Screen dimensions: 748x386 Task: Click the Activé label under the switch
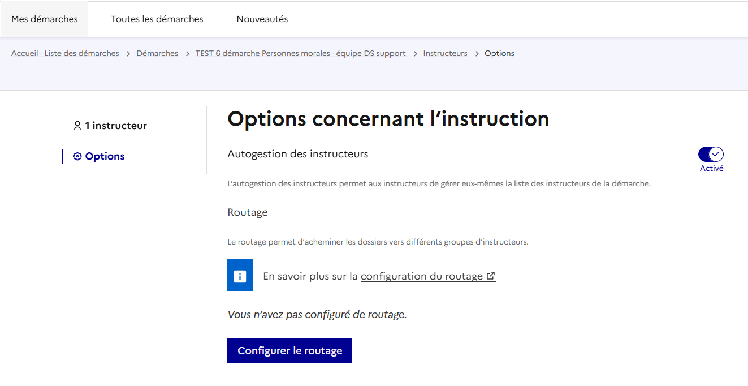pyautogui.click(x=711, y=168)
